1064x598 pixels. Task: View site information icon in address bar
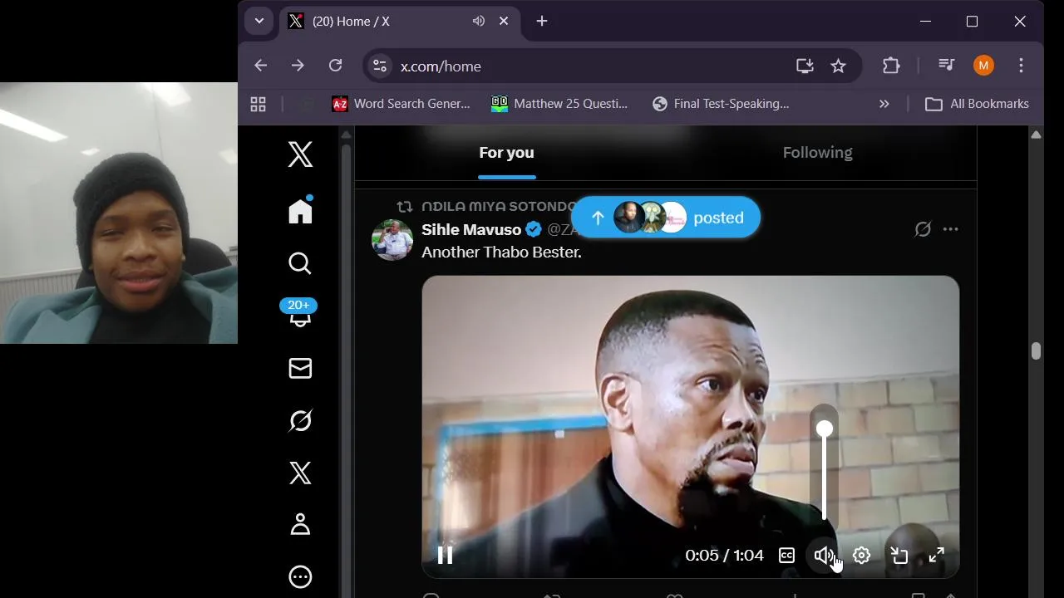pyautogui.click(x=380, y=66)
